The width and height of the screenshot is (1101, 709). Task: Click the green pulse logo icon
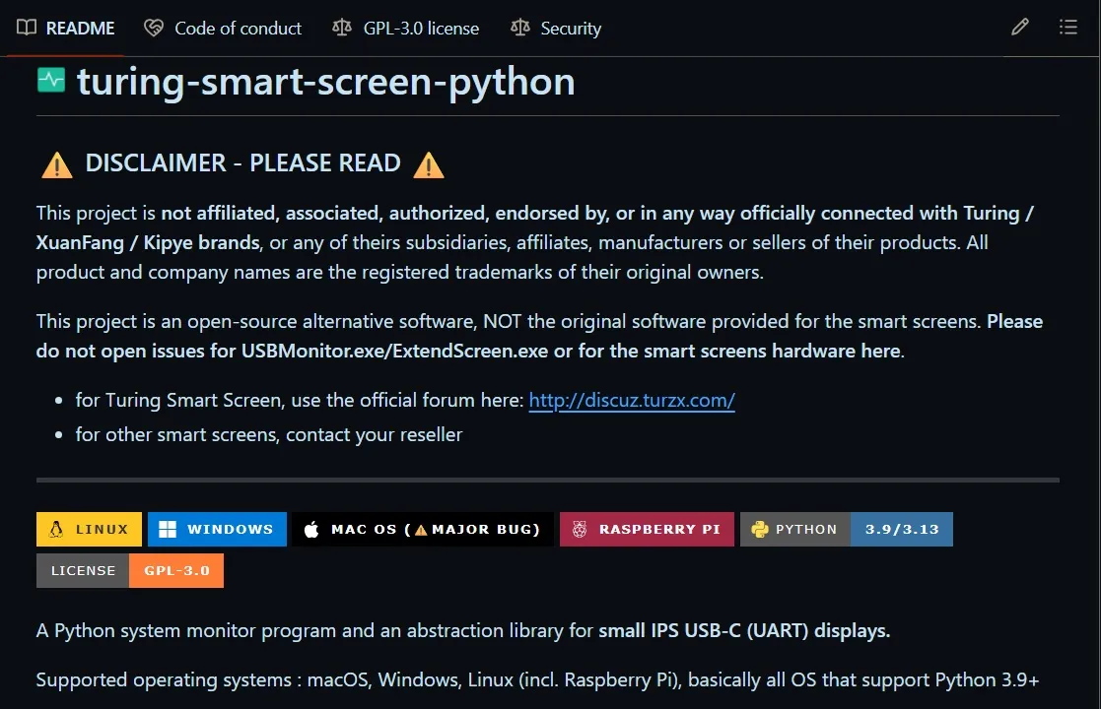click(x=50, y=81)
